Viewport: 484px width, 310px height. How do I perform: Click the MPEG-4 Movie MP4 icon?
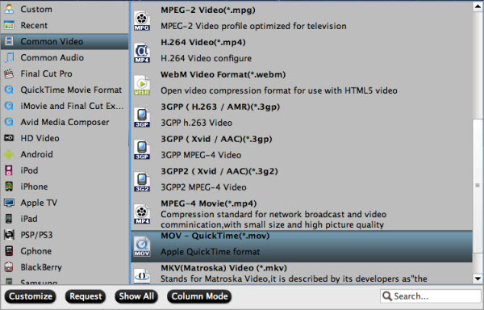(x=142, y=214)
